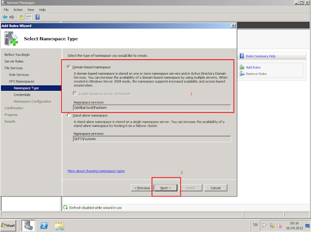The height and width of the screenshot is (232, 311).
Task: Select the Domain-based namespace option
Action: pyautogui.click(x=69, y=66)
